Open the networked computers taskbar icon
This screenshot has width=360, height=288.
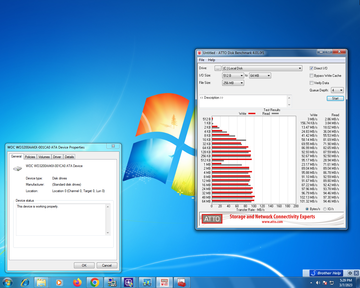pyautogui.click(x=112, y=282)
